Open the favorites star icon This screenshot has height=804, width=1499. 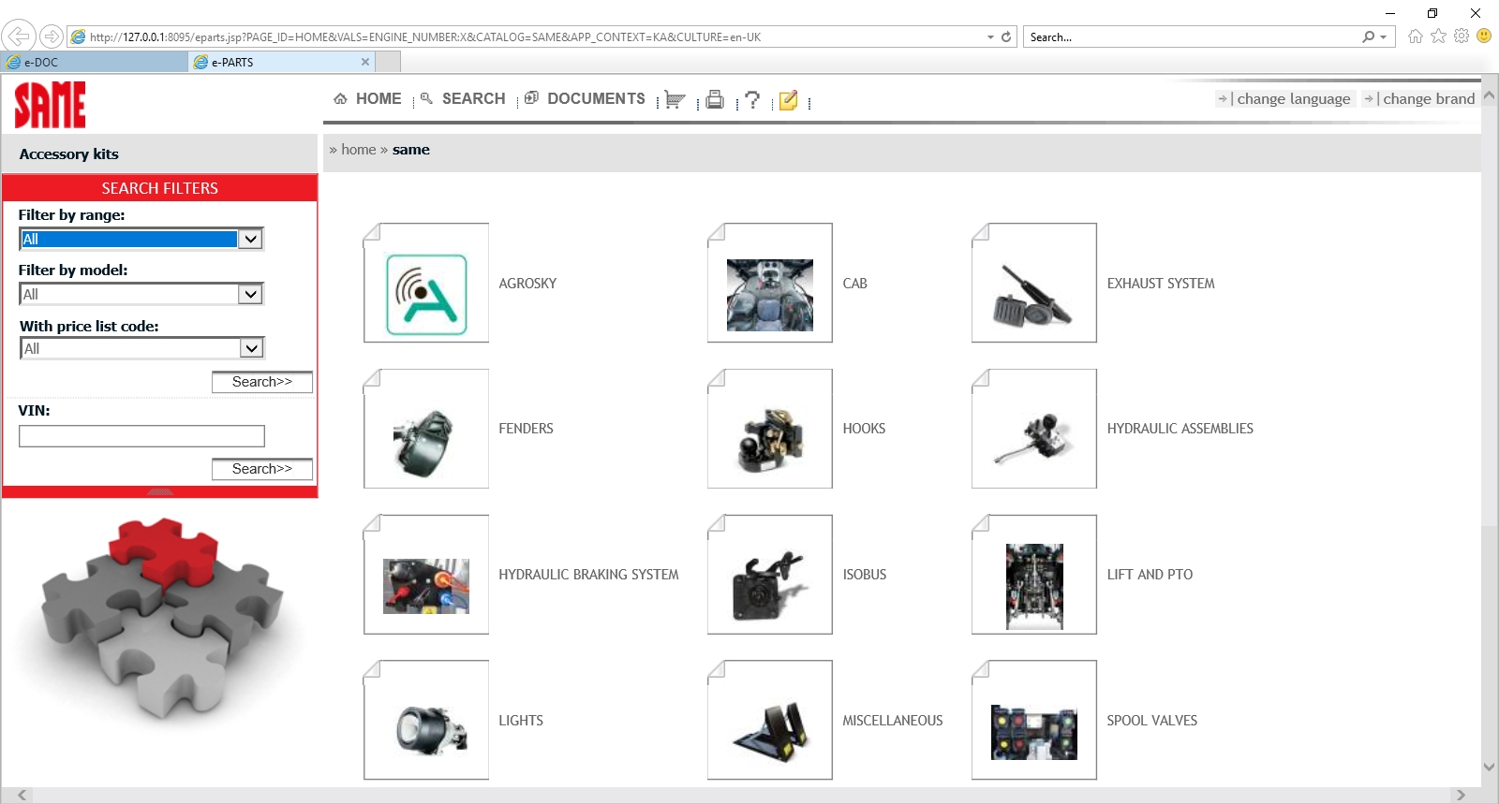(x=1438, y=37)
